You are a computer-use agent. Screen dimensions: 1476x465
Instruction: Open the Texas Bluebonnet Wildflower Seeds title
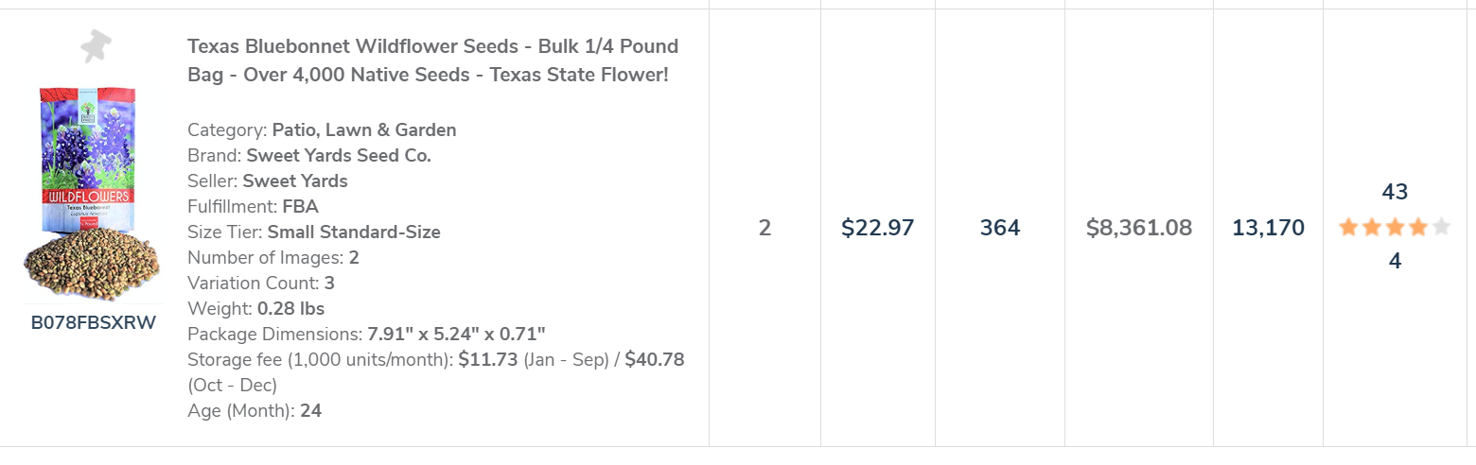[x=432, y=60]
